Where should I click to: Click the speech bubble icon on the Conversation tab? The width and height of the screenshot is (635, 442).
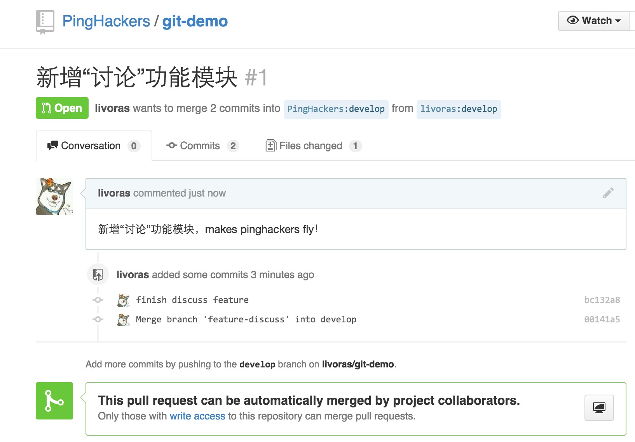pos(52,146)
